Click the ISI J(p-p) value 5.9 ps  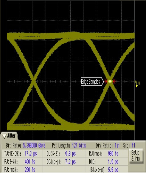pos(113,170)
